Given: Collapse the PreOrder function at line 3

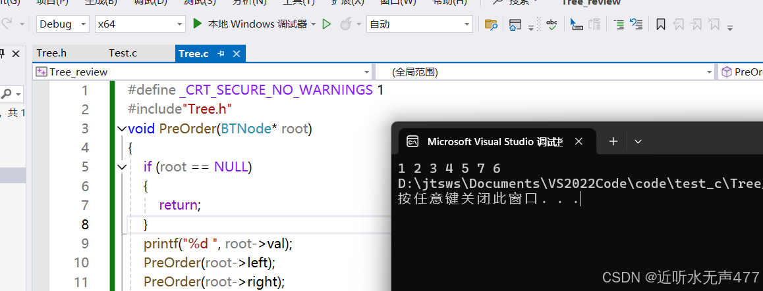Looking at the screenshot, I should (x=122, y=129).
